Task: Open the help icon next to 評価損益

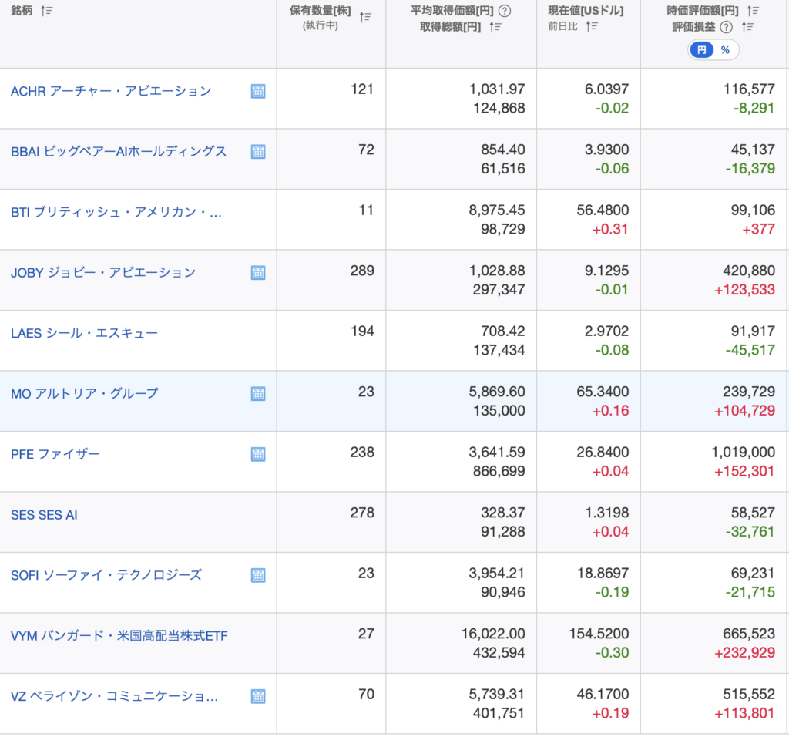Action: tap(726, 27)
